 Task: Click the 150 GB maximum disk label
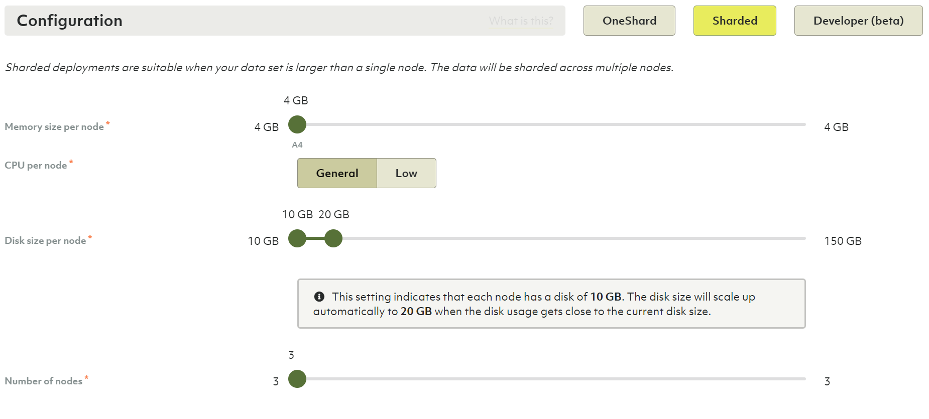pyautogui.click(x=843, y=241)
